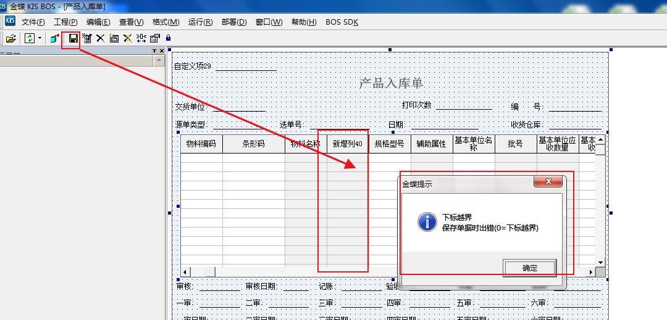Click the 确定 button in the dialog
667x320 pixels.
530,268
